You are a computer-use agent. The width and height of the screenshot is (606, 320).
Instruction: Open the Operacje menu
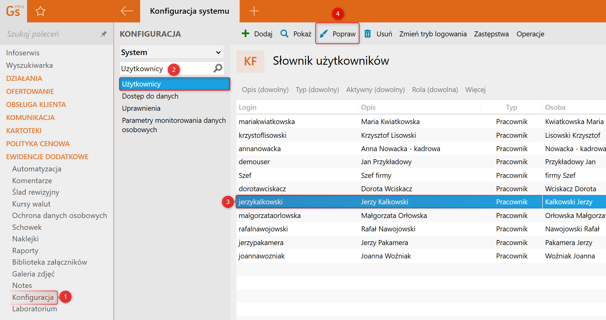pos(530,34)
